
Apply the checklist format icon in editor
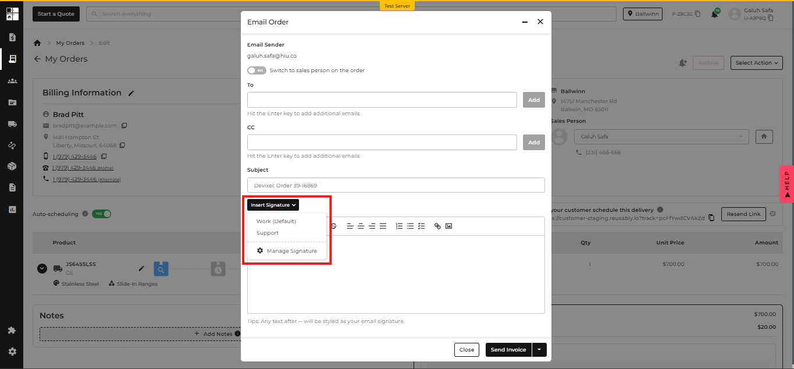(x=421, y=226)
